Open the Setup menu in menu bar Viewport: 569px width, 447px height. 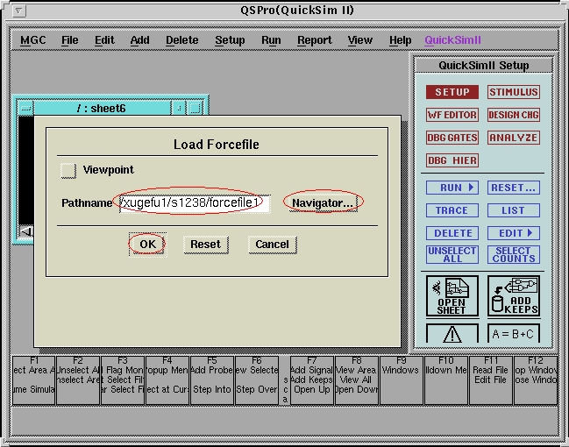click(230, 40)
